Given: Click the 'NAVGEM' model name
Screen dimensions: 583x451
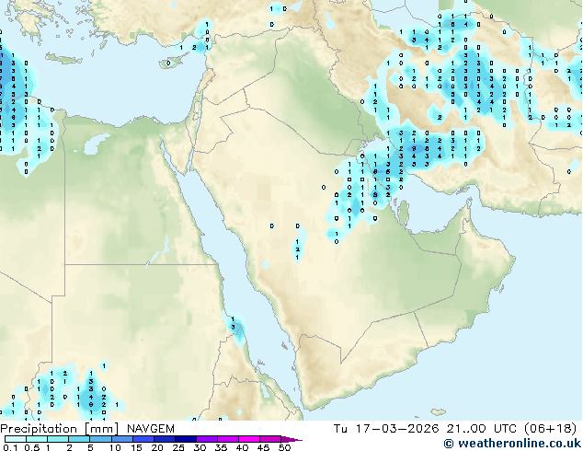Looking at the screenshot, I should [151, 429].
